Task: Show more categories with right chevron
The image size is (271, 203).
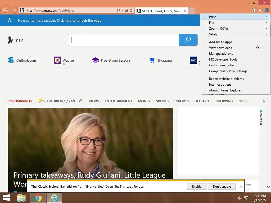Action: 264,102
